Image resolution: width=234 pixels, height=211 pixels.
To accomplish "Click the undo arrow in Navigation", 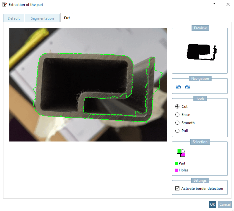I will pos(178,87).
